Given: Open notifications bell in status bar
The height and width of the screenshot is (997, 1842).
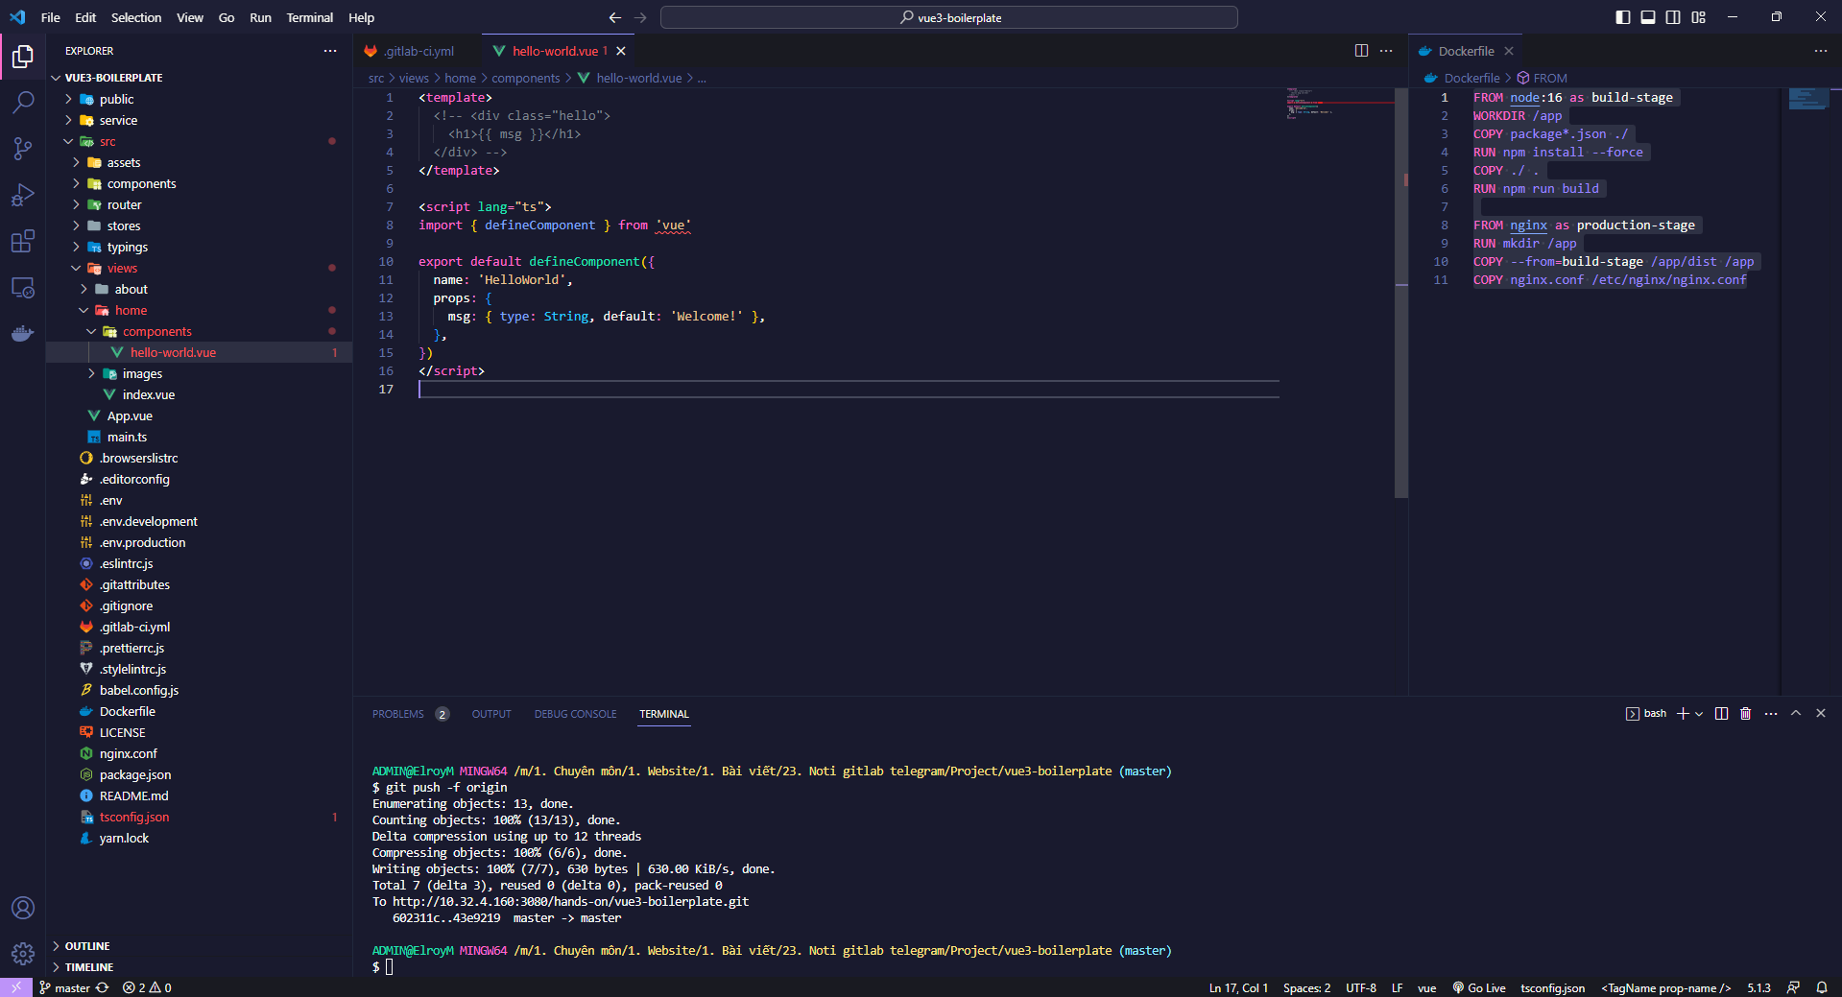Looking at the screenshot, I should 1821,987.
